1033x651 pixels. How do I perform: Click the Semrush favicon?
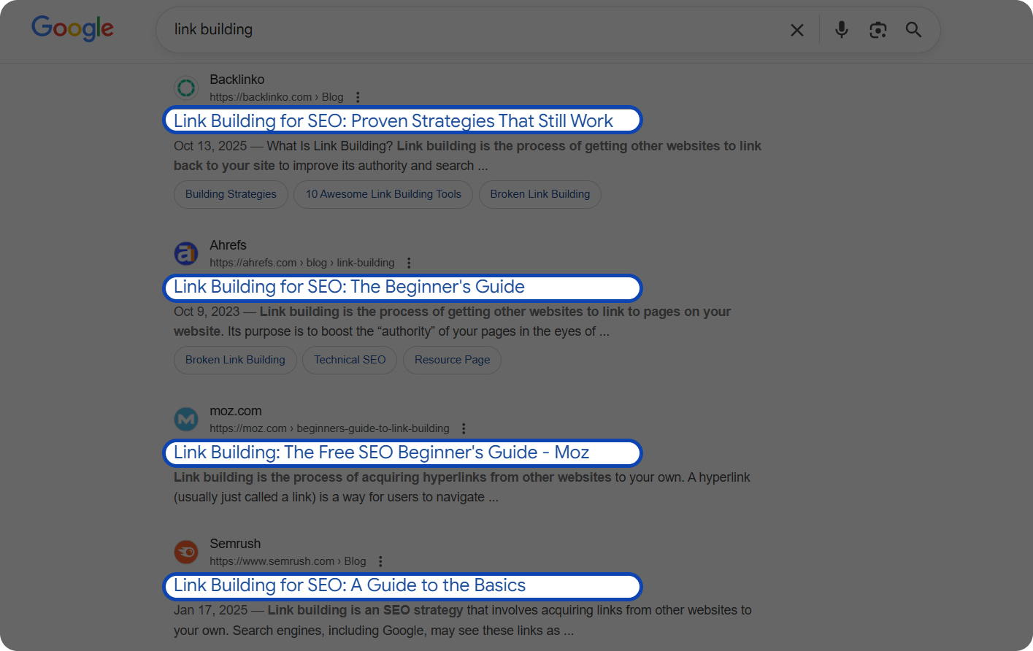tap(186, 552)
